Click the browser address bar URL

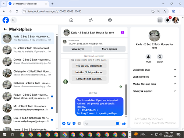[x=55, y=11]
